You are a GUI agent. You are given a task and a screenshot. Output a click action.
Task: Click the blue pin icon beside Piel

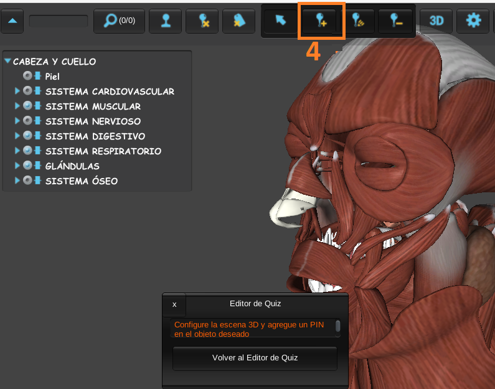tap(37, 76)
